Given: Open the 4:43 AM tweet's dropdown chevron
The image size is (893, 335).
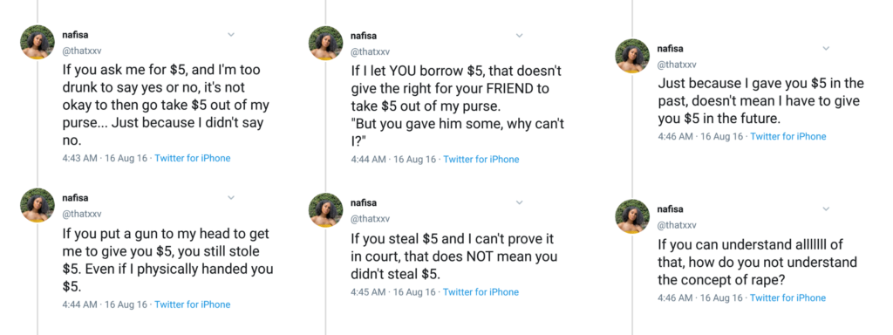Looking at the screenshot, I should click(230, 35).
